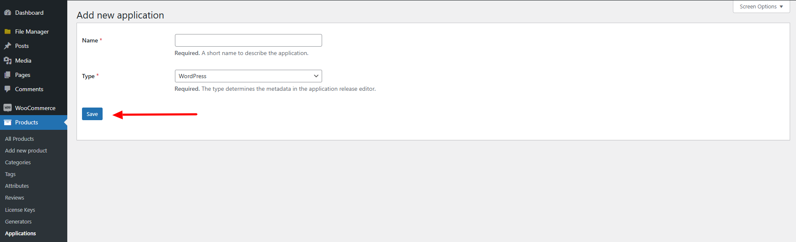Select Applications in the Products submenu
This screenshot has height=242, width=796.
click(20, 233)
